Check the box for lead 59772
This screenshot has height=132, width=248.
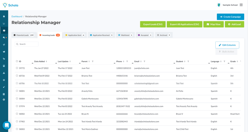click(x=17, y=68)
